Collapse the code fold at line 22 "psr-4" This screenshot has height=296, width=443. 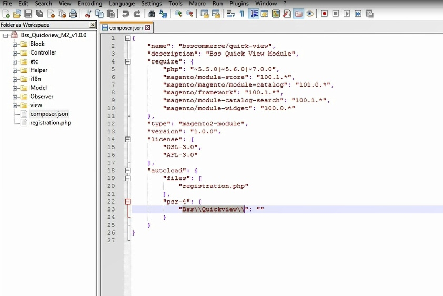coord(128,202)
